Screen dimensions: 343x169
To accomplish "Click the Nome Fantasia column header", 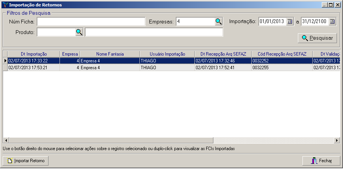I will [110, 54].
